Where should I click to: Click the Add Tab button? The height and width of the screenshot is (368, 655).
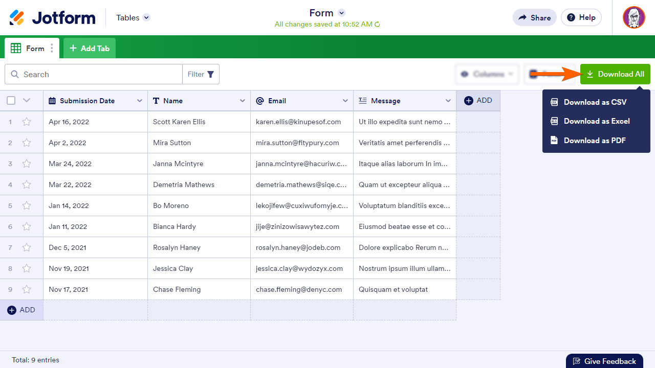pyautogui.click(x=89, y=48)
